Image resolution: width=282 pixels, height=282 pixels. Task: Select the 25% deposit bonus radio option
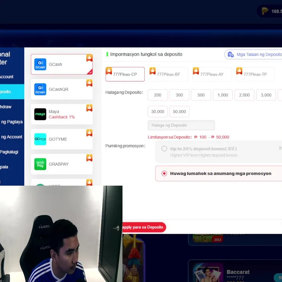164,148
